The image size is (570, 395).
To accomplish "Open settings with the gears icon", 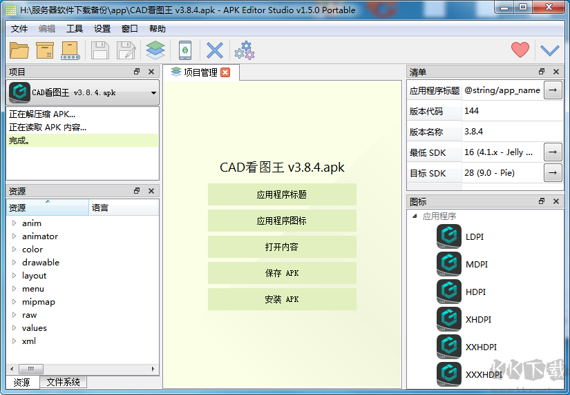I will tap(244, 50).
